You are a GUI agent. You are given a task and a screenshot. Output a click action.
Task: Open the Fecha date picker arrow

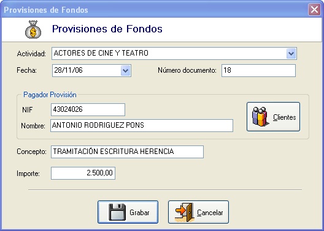(x=125, y=71)
